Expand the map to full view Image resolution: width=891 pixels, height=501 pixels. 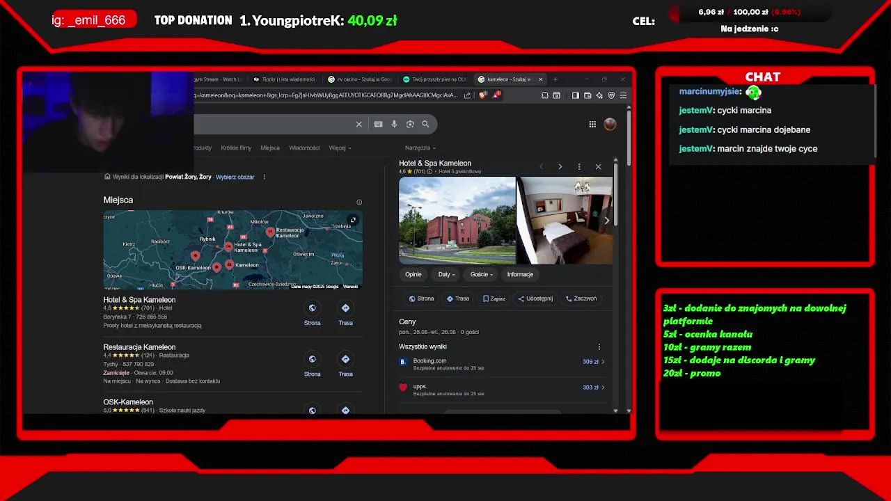tap(353, 220)
